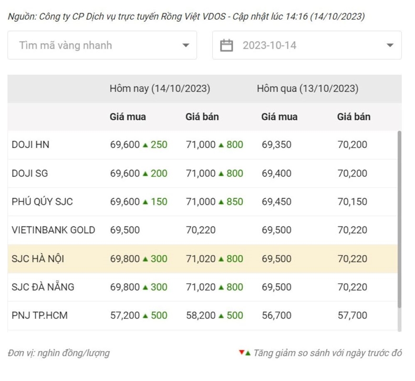Viewport: 415px width, 381px height.
Task: Open the 2023-10-14 date picker dropdown
Action: click(x=307, y=45)
